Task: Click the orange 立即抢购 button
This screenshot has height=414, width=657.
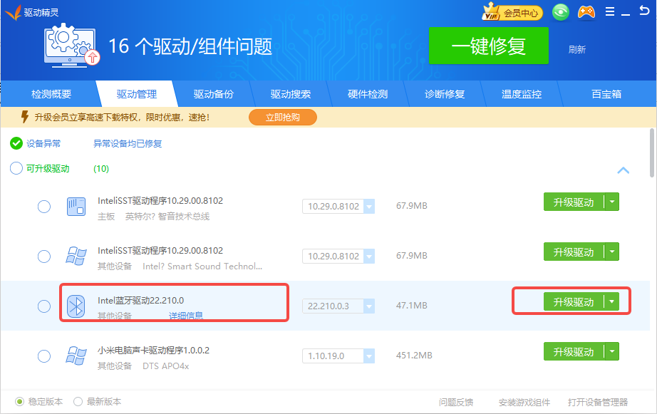Action: point(282,117)
